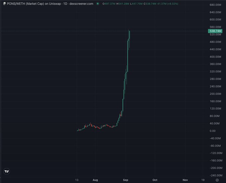Click the 19 date label on time axis
The image size is (226, 183).
[203, 180]
